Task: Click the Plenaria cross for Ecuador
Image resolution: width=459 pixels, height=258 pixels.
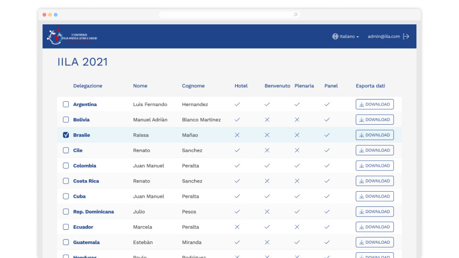Action: tap(297, 227)
